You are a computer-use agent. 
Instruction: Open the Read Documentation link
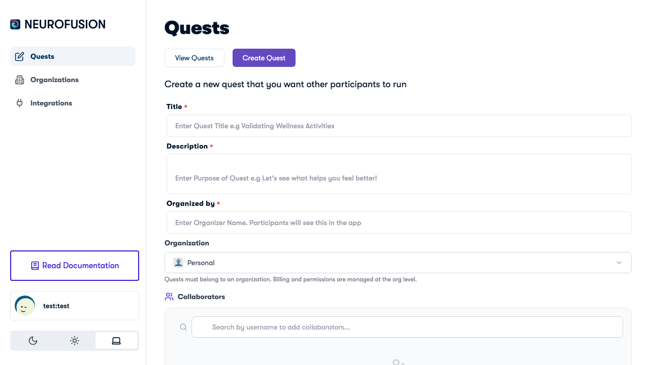pyautogui.click(x=75, y=265)
